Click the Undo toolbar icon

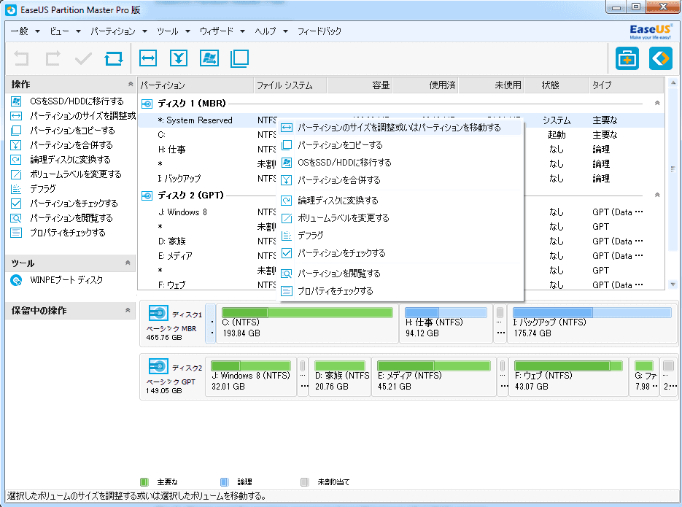(21, 58)
